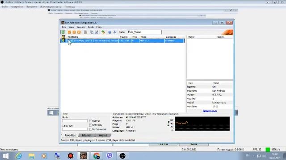Toggle the No Password filter checkbox
286x160 pixels.
(90, 129)
